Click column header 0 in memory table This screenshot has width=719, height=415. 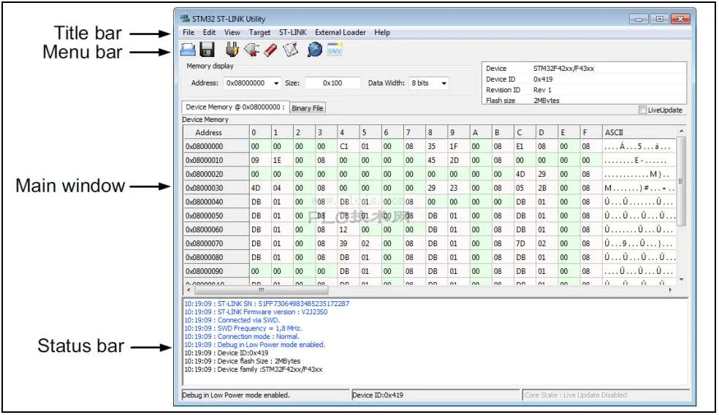260,132
